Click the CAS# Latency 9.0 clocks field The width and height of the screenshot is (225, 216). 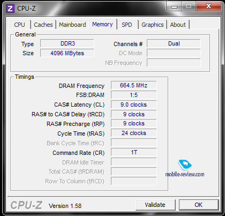click(133, 105)
